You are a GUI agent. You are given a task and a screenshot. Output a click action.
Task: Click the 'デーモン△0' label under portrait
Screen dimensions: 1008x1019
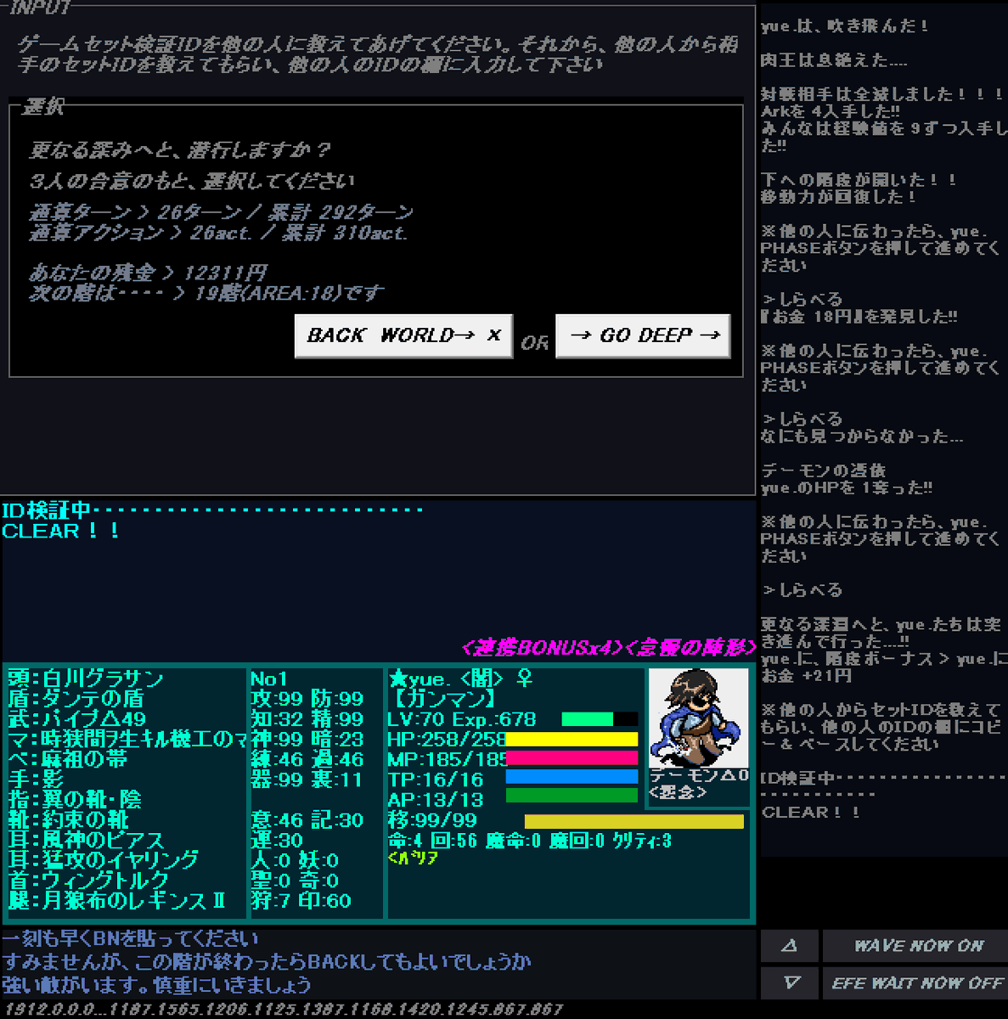[x=699, y=776]
